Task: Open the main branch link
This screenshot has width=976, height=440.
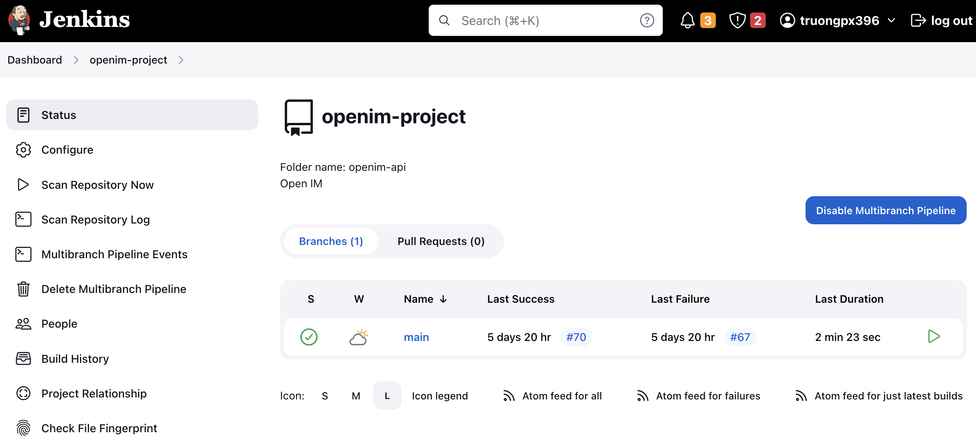Action: pos(416,337)
